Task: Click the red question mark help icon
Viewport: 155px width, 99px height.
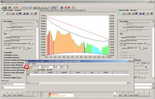Action: click(x=73, y=8)
